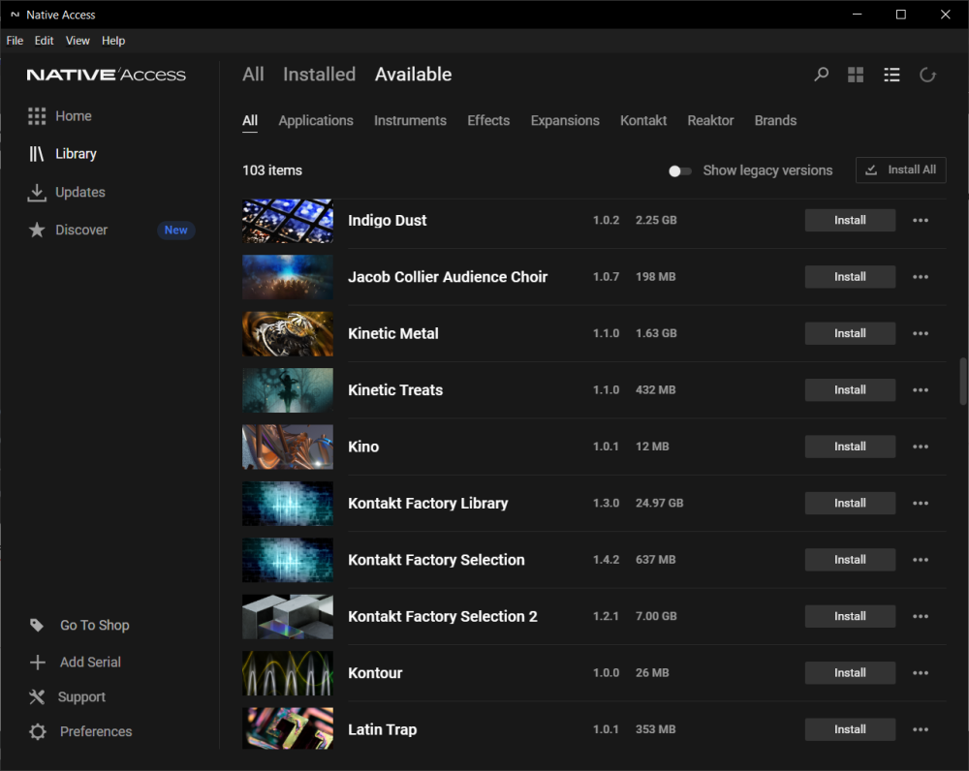Install Kontour
Image resolution: width=969 pixels, height=771 pixels.
click(x=850, y=673)
